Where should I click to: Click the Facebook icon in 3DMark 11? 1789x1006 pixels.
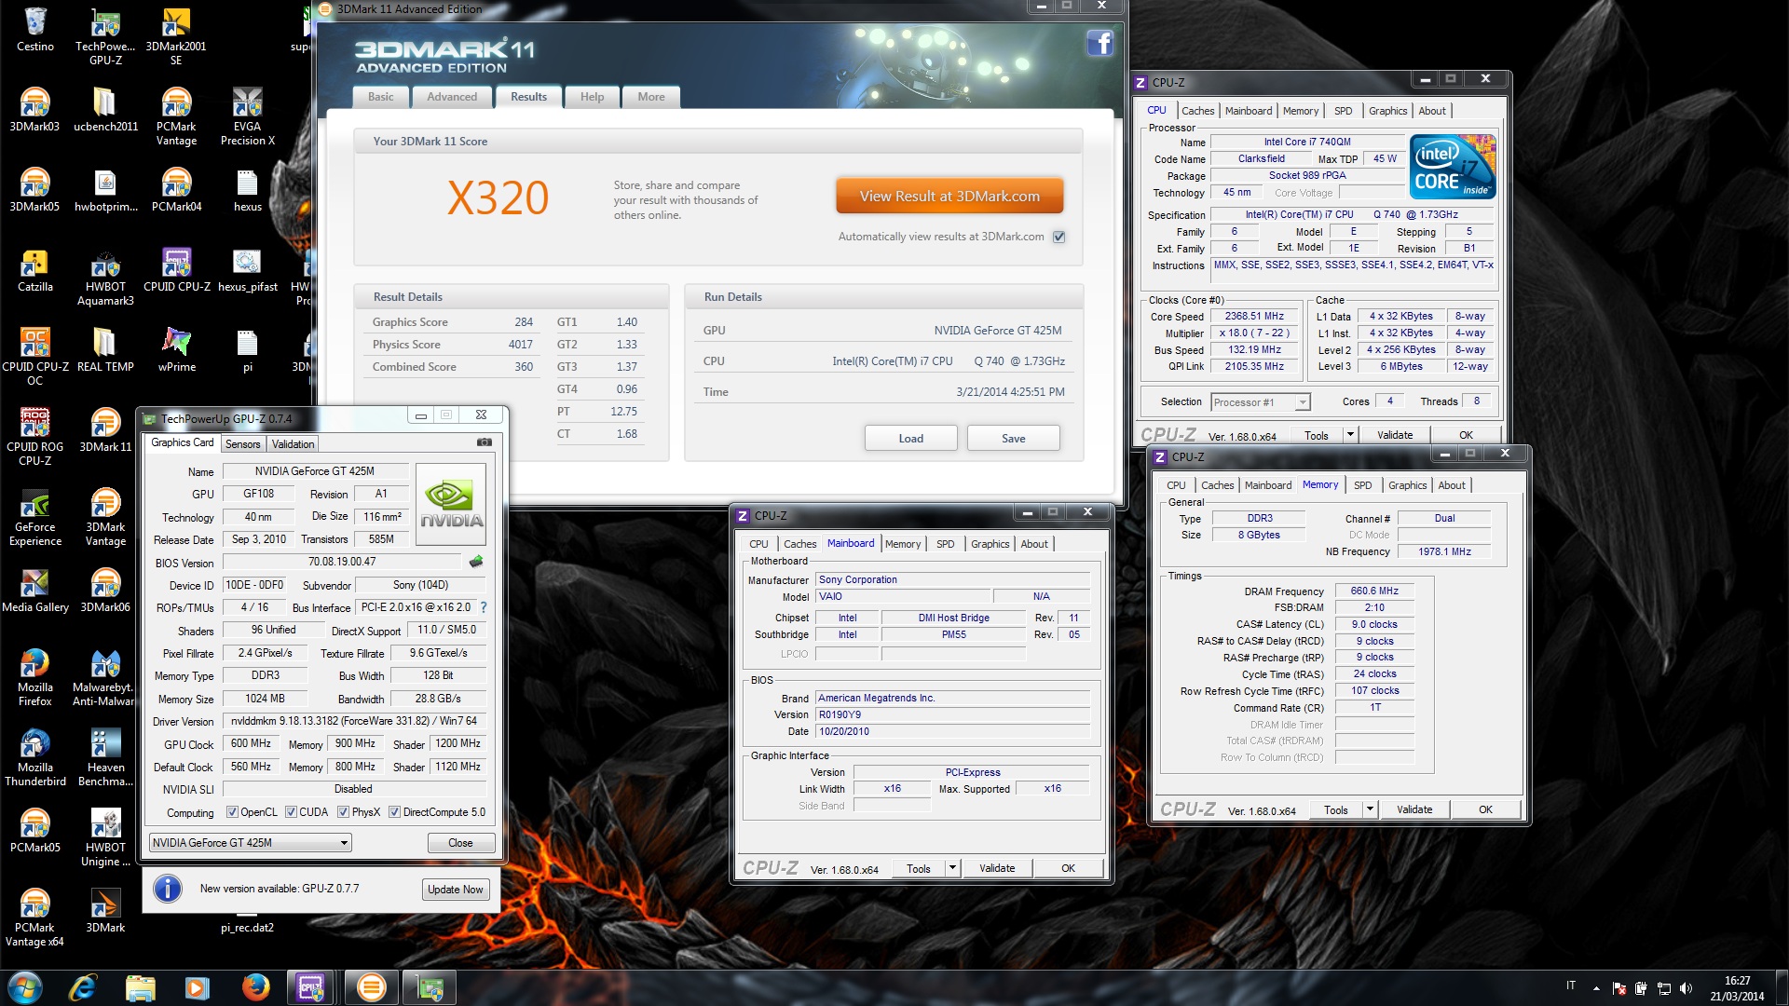(1099, 43)
